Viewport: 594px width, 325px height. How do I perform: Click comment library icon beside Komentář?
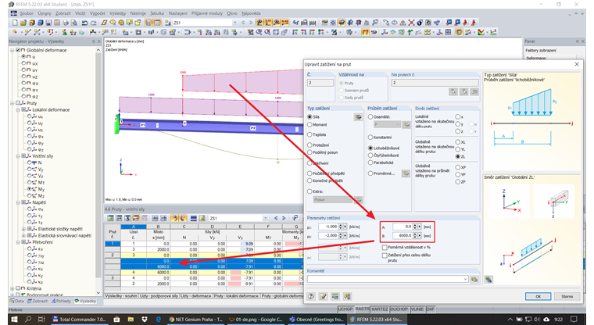[474, 280]
